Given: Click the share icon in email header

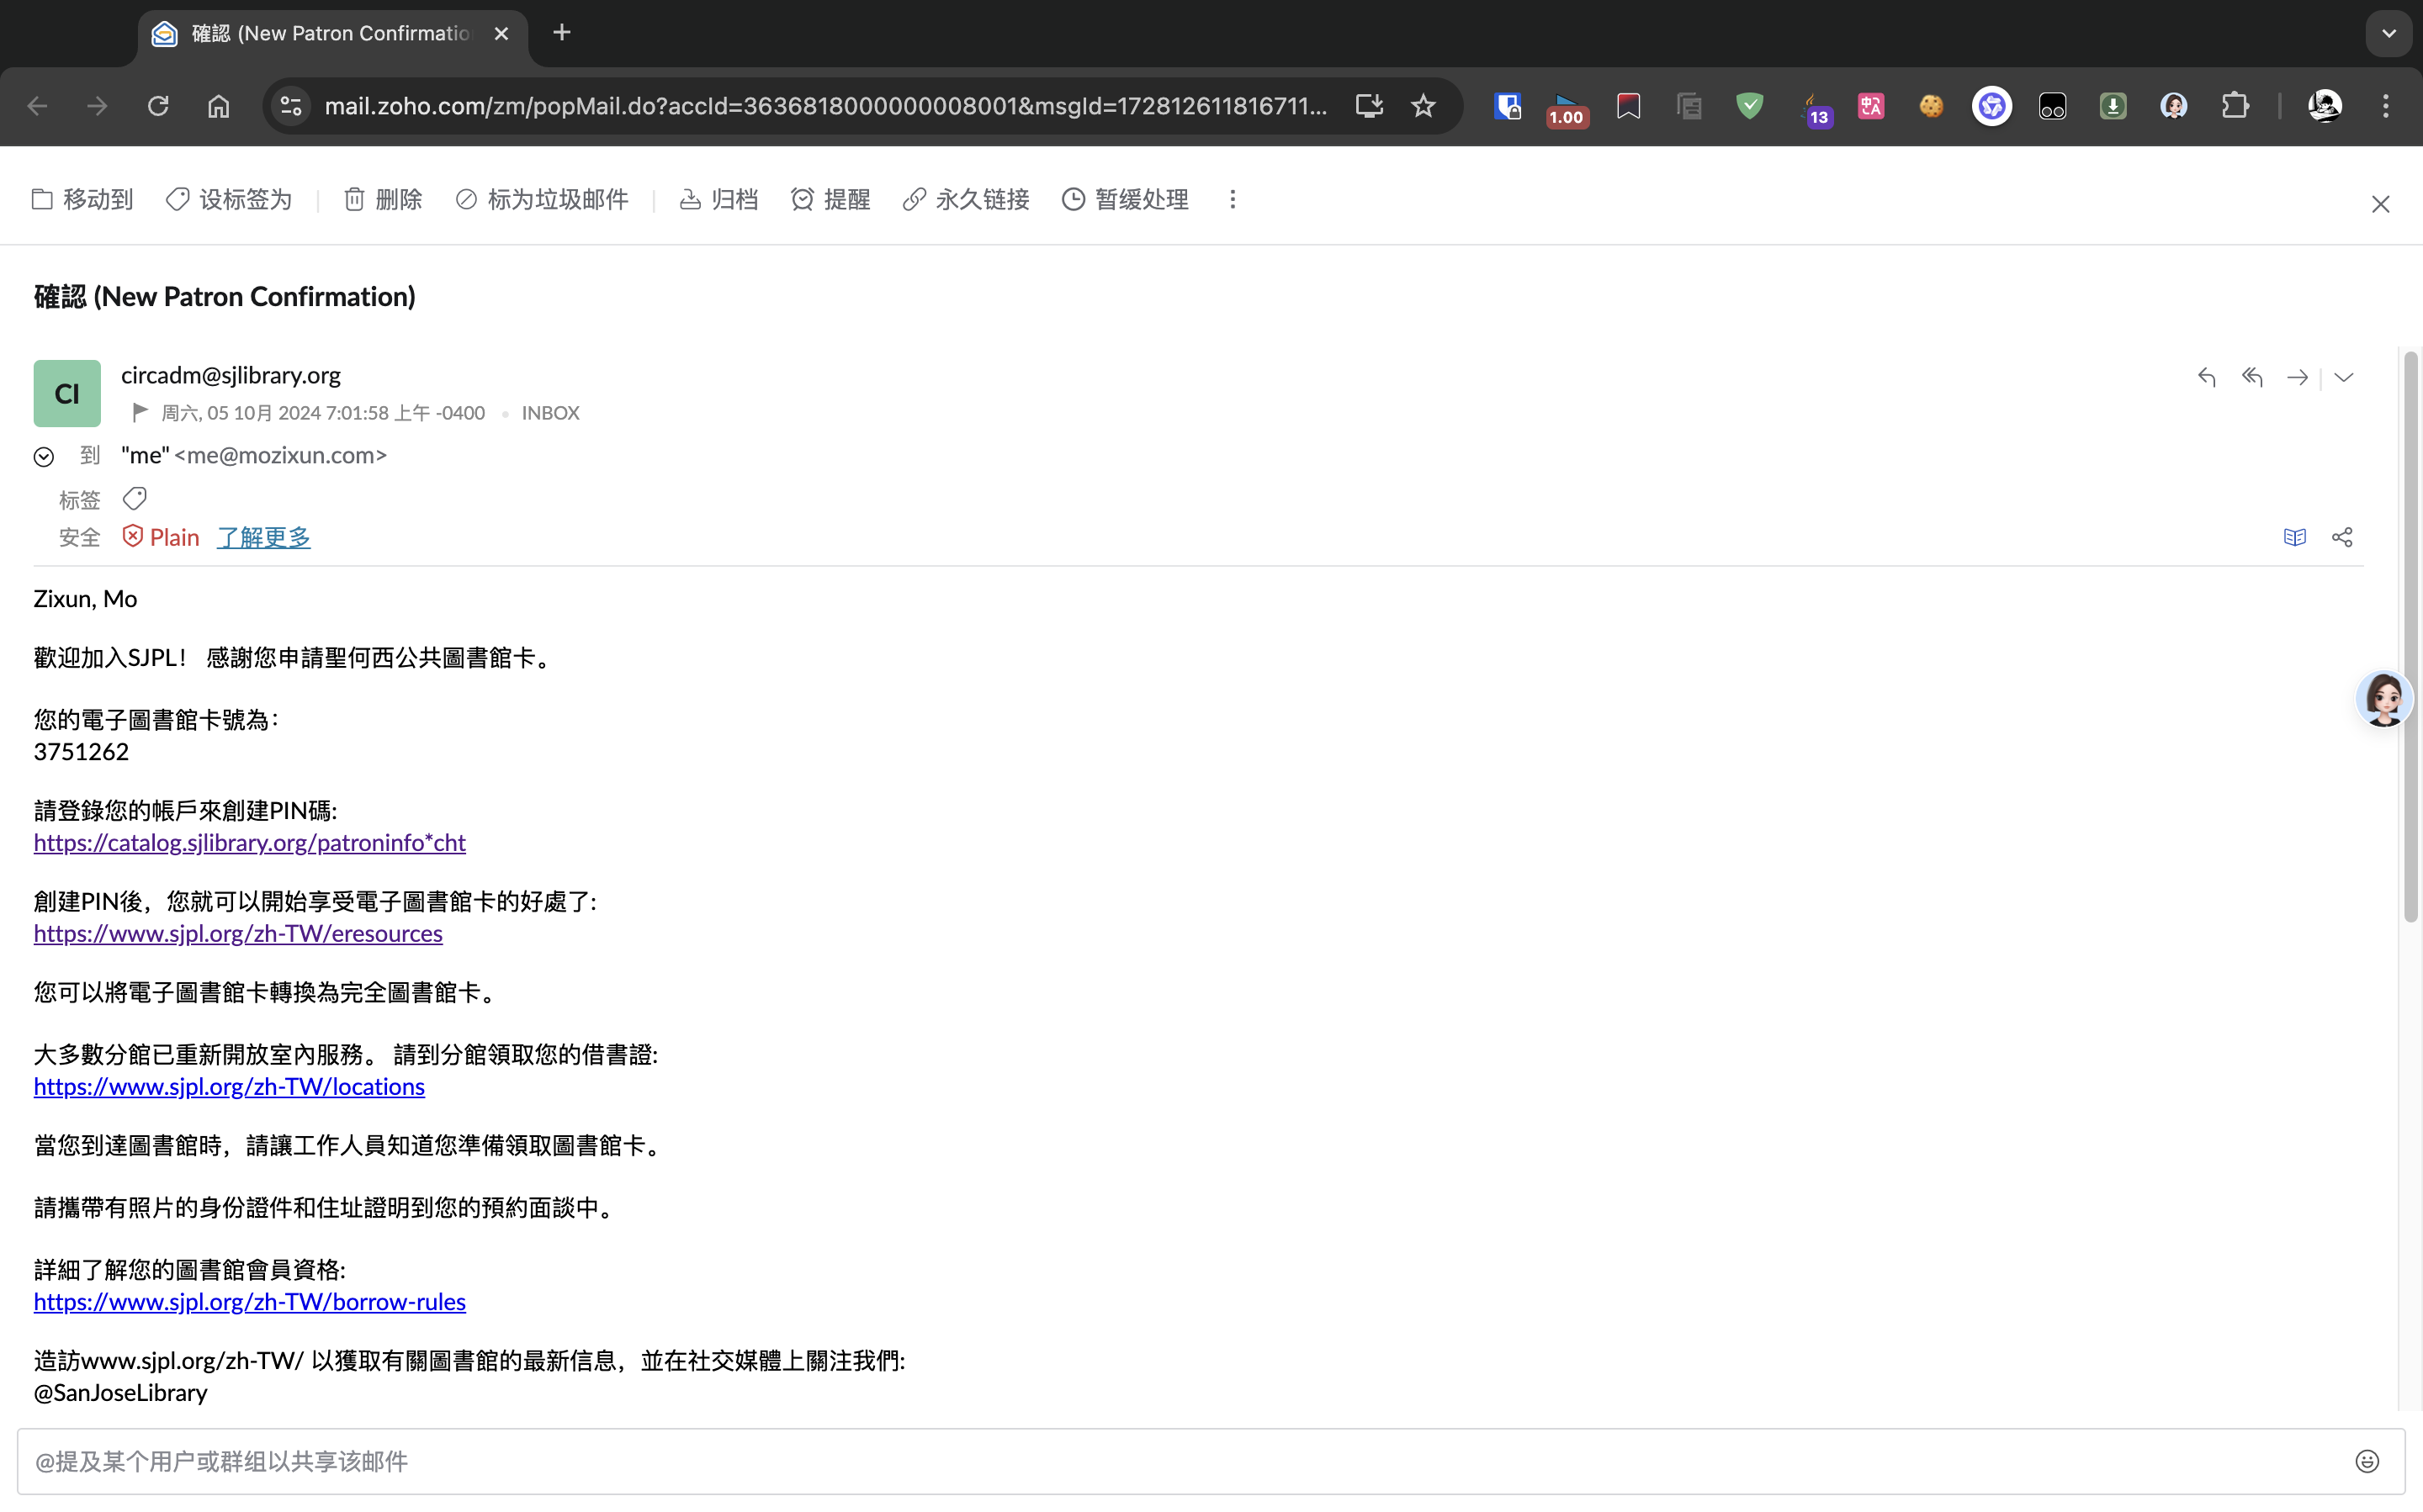Looking at the screenshot, I should (x=2342, y=537).
